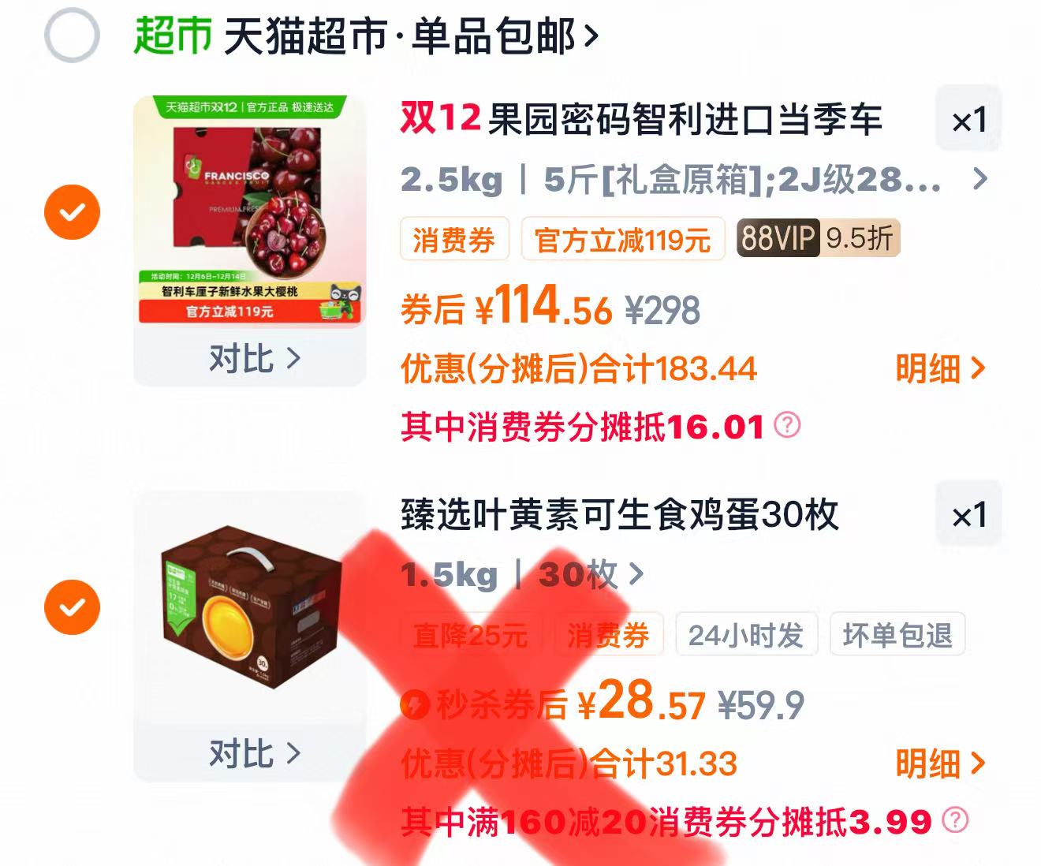Tap 对比 under the egg item
The width and height of the screenshot is (1041, 866).
253,753
